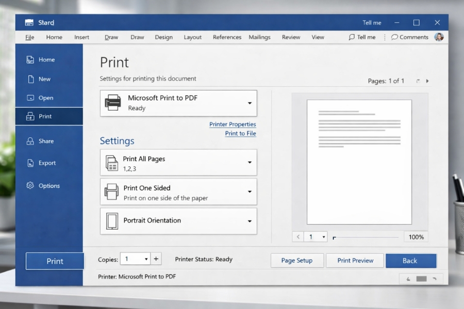Open the Export panel icon
This screenshot has height=309, width=464.
(x=30, y=163)
